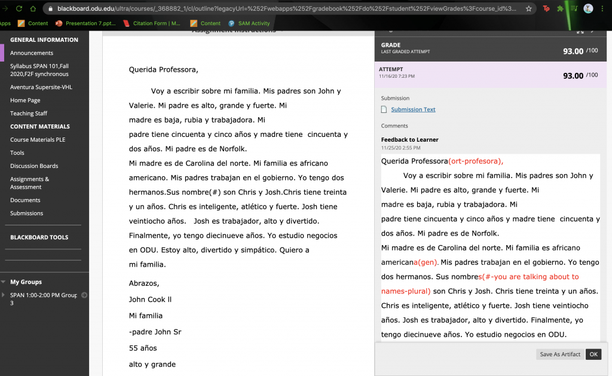Go to the course Home Page
This screenshot has height=376, width=612.
25,100
